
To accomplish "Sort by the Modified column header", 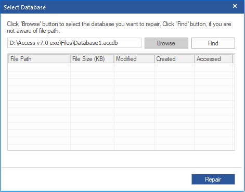I will 134,59.
